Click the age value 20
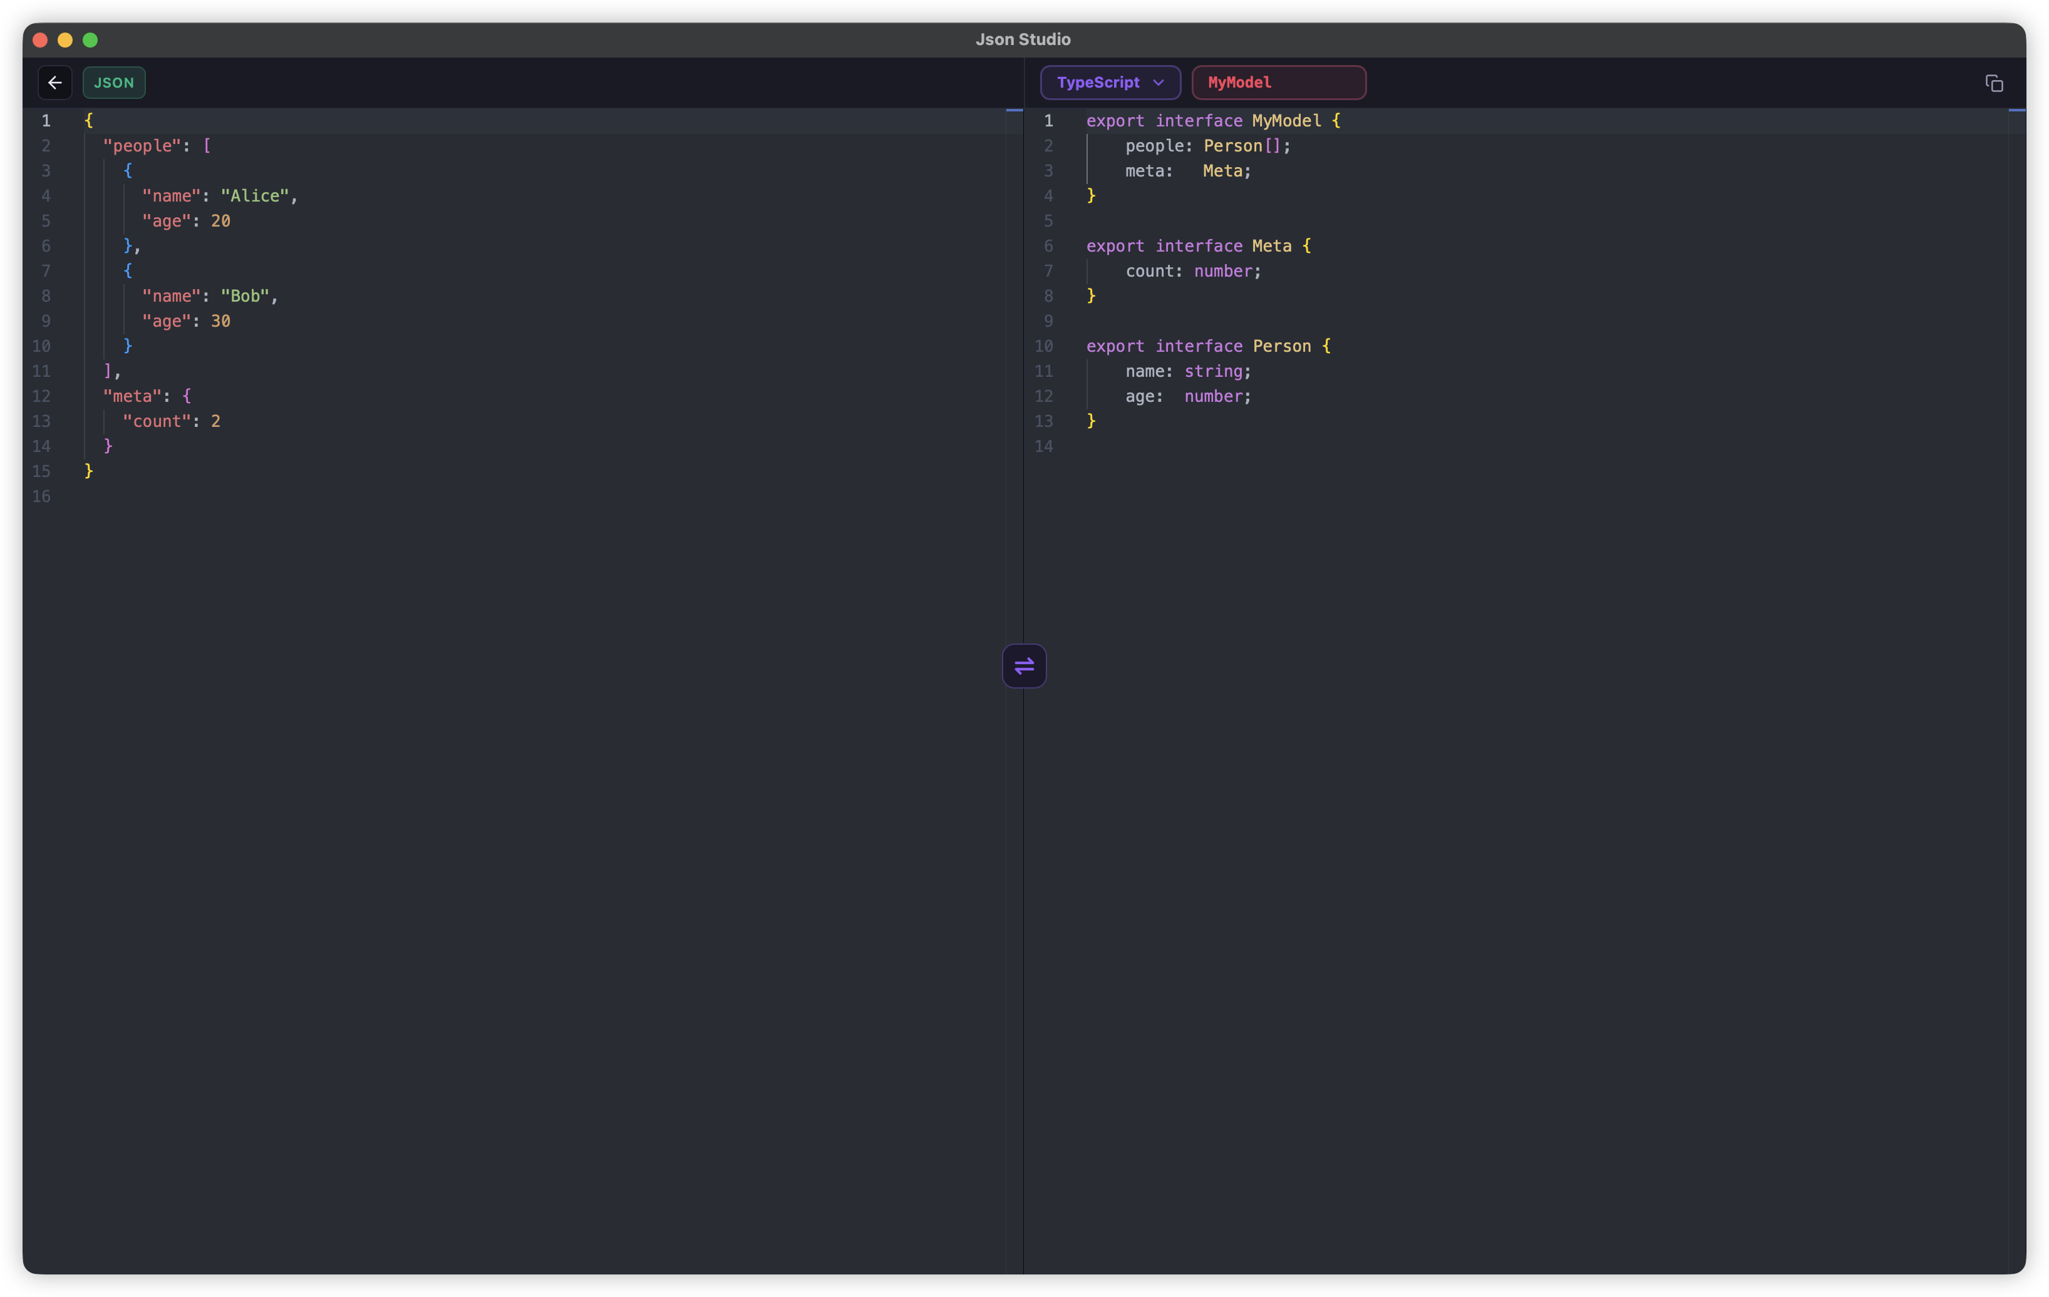Screen dimensions: 2049x1297 point(220,221)
